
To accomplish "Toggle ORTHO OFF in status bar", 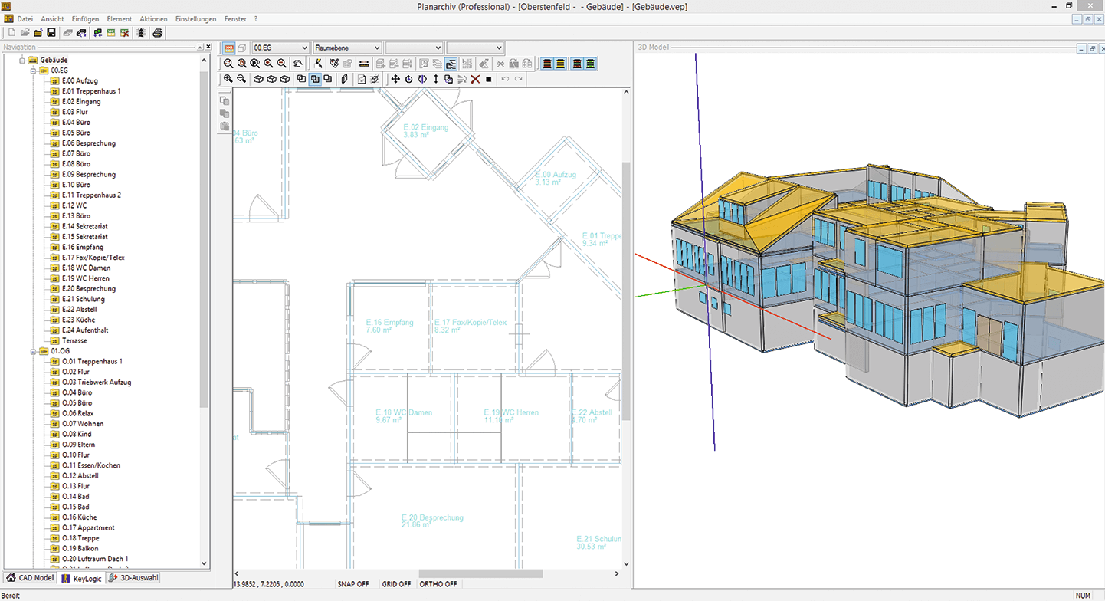I will point(438,584).
